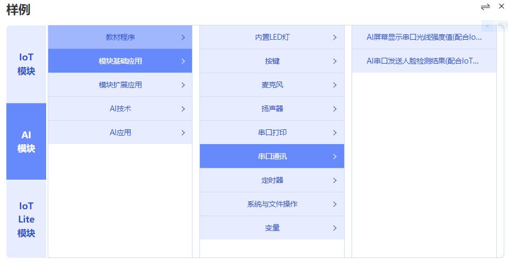
Task: Click the chevron beside 按键
Action: [x=335, y=61]
